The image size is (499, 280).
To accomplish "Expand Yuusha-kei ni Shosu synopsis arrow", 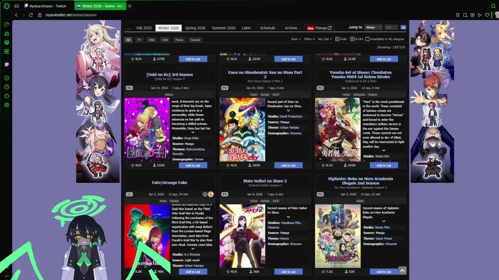I will pos(384,150).
